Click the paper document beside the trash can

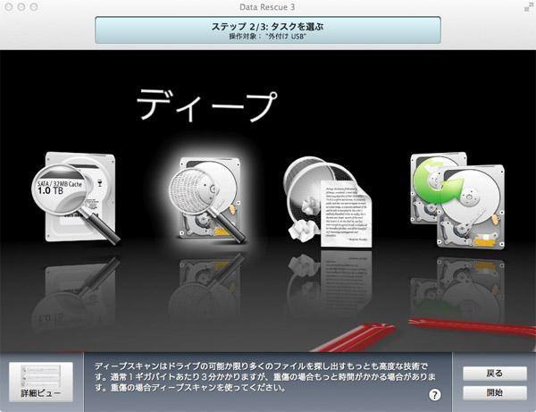pyautogui.click(x=344, y=210)
